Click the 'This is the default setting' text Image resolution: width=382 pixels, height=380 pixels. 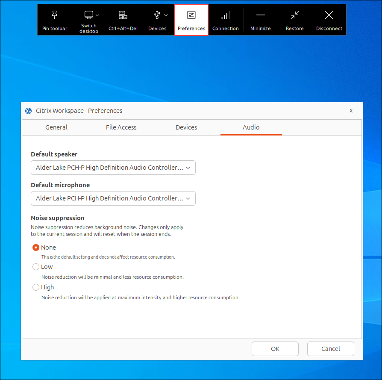coord(108,257)
